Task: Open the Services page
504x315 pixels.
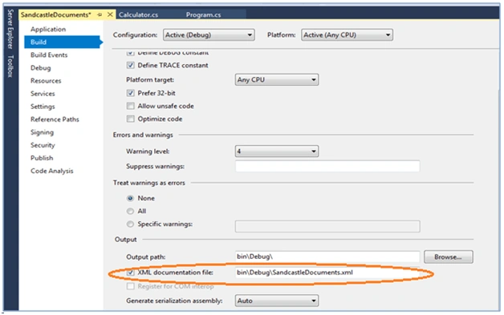Action: 43,94
